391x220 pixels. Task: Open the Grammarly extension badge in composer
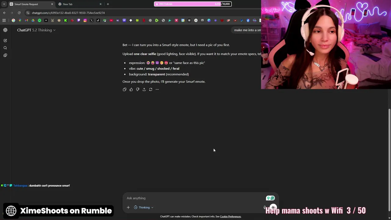click(x=270, y=198)
